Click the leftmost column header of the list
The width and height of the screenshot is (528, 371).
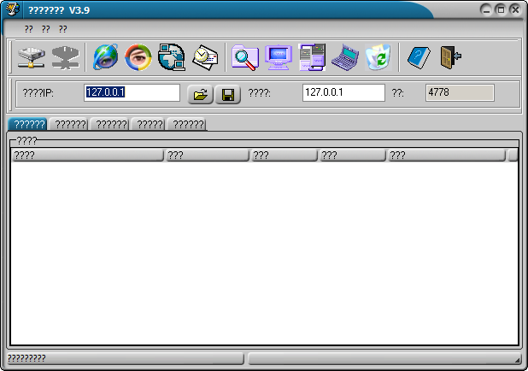[x=86, y=156]
